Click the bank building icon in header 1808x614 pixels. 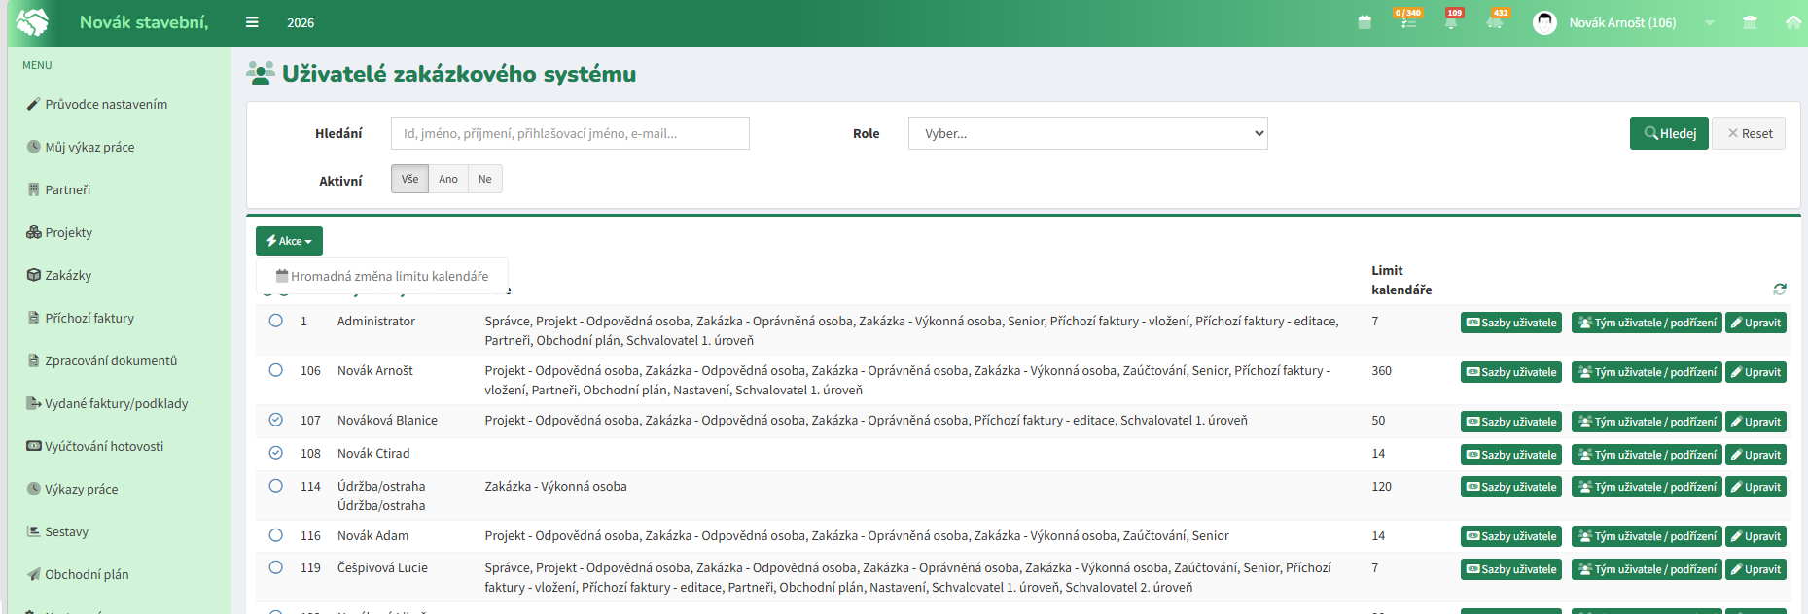point(1750,22)
